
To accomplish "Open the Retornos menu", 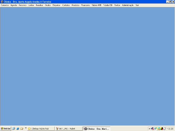I will pos(23,5).
